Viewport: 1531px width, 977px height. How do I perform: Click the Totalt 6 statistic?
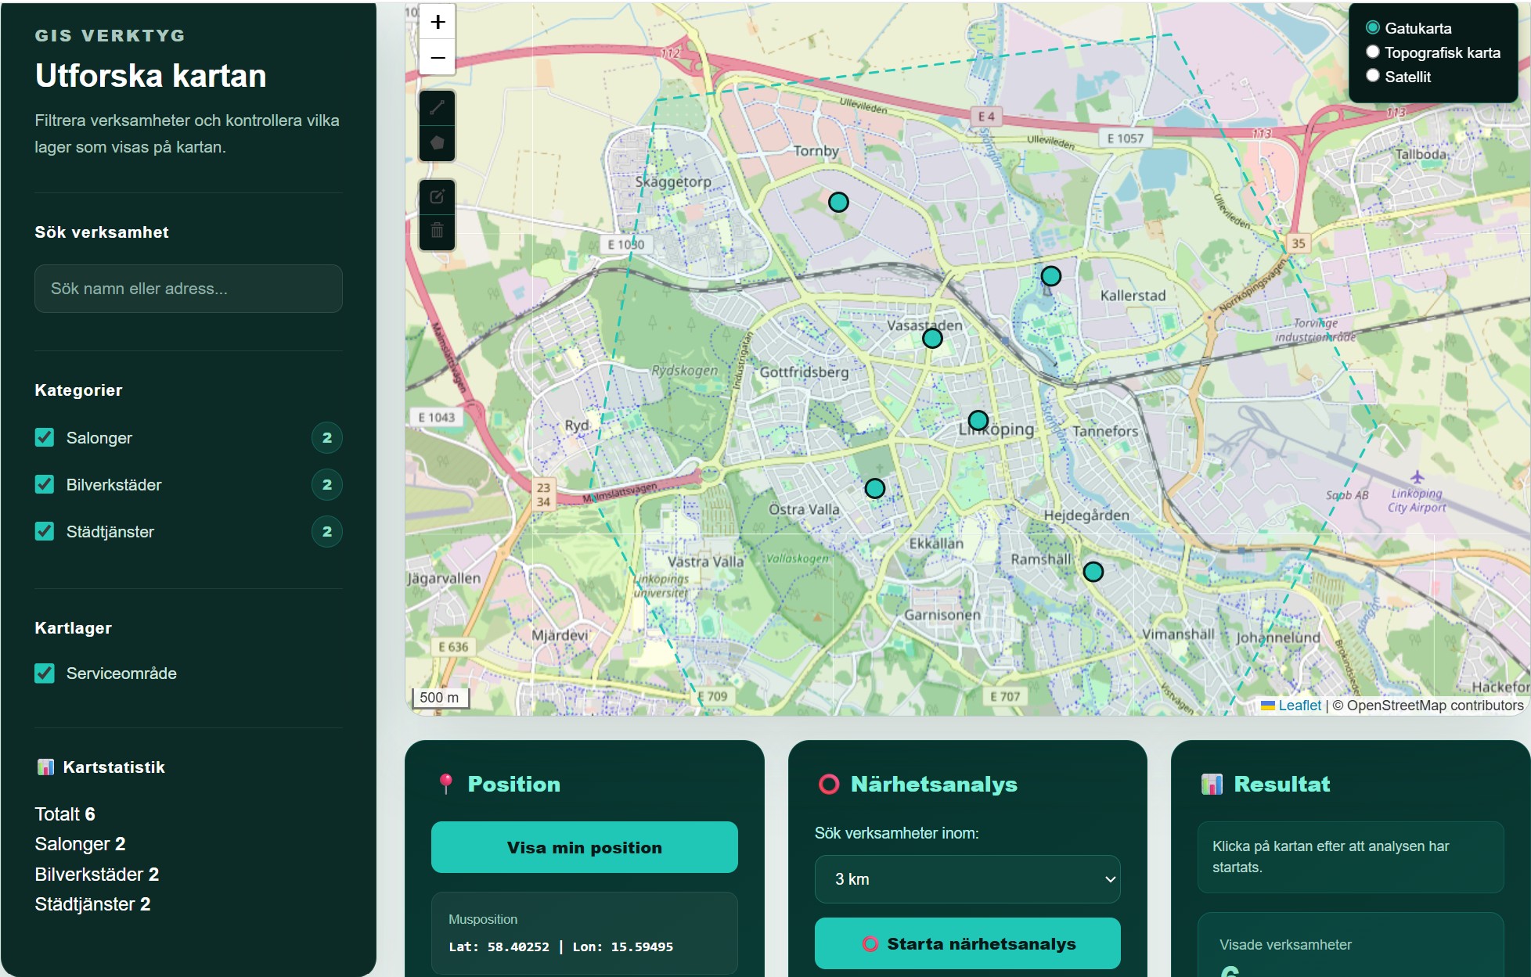[x=65, y=814]
